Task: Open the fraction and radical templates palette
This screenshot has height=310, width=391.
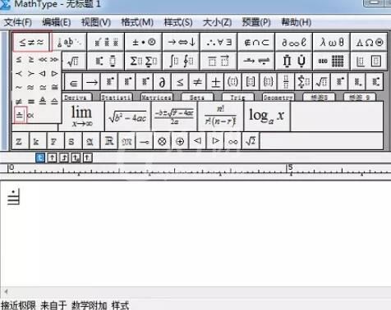Action: click(x=74, y=61)
